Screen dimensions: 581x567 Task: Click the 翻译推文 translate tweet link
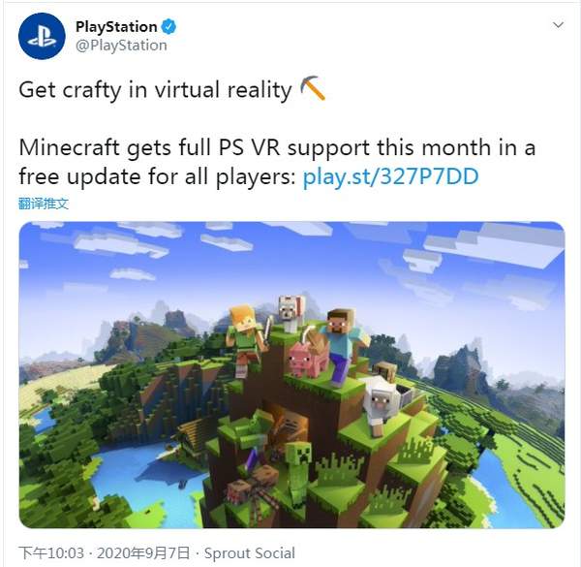point(44,204)
